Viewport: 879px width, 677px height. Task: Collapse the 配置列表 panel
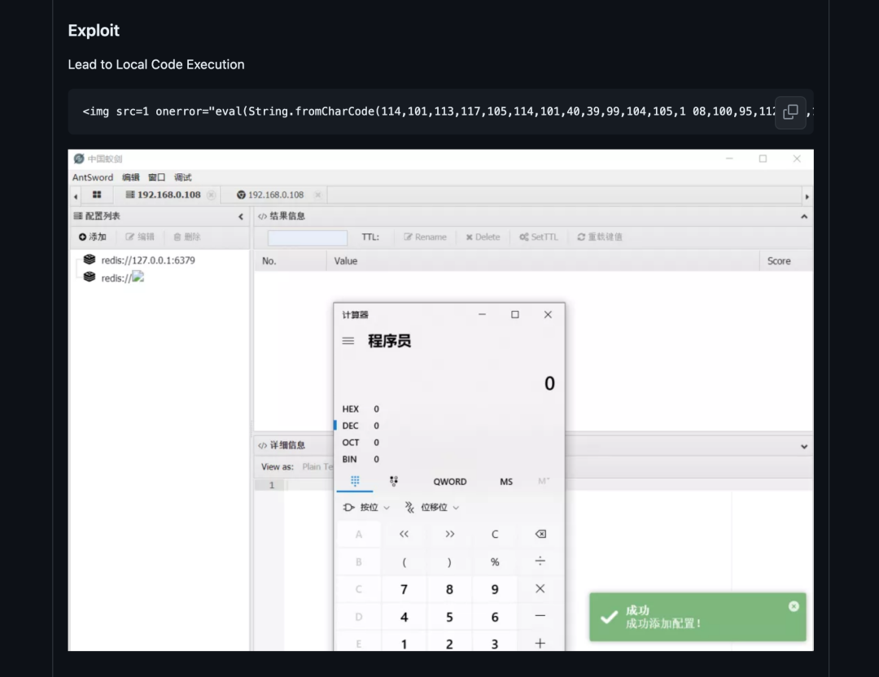pos(241,216)
